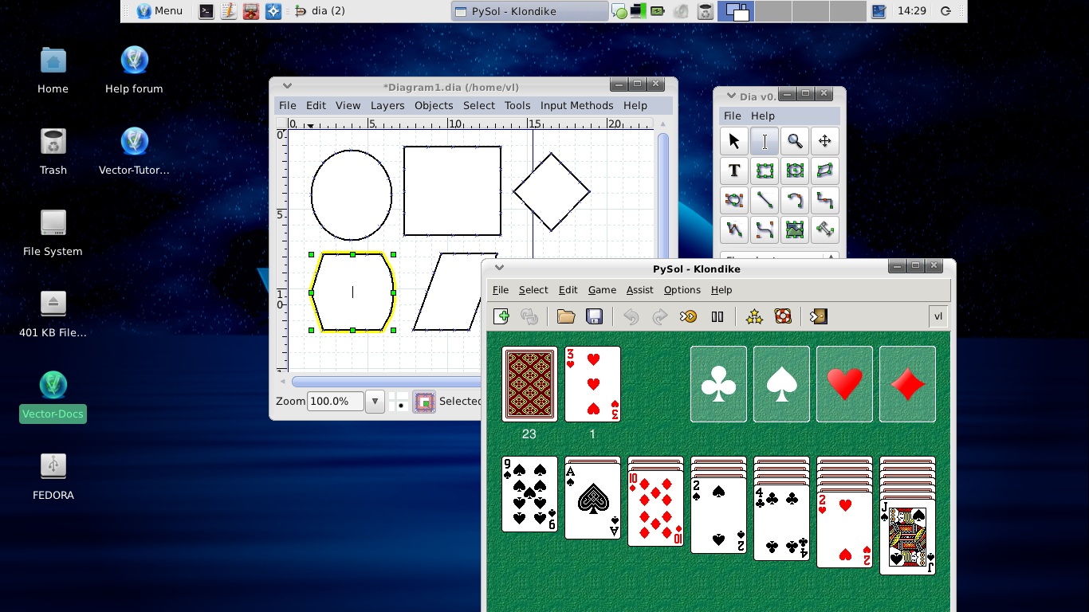Viewport: 1089px width, 612px height.
Task: Select the Text (T) tool in Dia
Action: pyautogui.click(x=734, y=171)
